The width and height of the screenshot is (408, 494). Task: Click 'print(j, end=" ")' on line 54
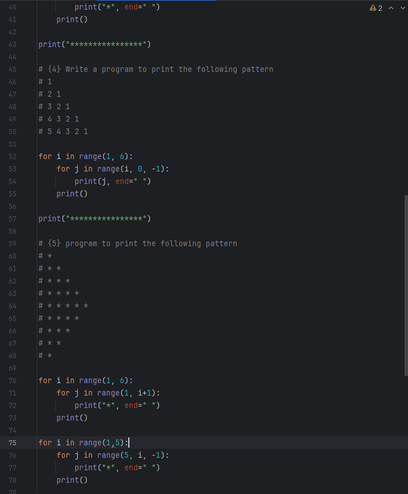[112, 181]
